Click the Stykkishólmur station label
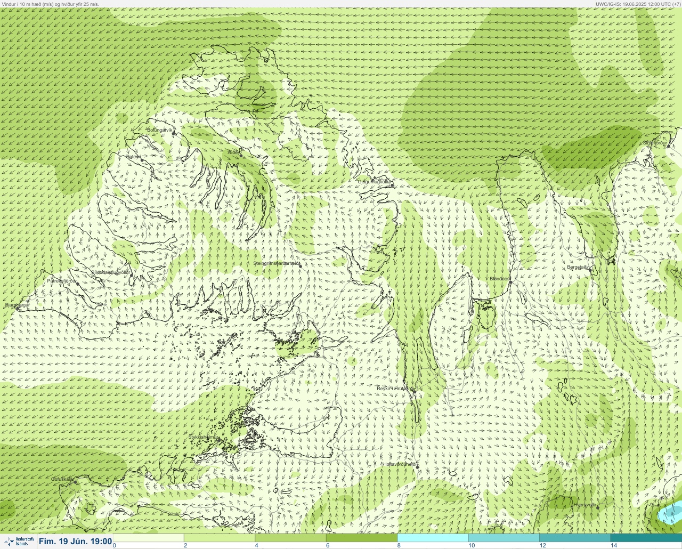The width and height of the screenshot is (682, 549). (204, 437)
